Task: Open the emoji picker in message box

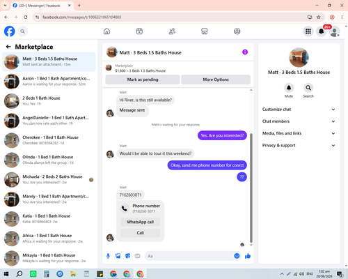Action: [x=237, y=256]
